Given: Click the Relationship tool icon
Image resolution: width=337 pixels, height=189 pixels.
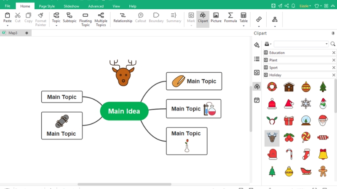Looking at the screenshot, I should pos(123,16).
